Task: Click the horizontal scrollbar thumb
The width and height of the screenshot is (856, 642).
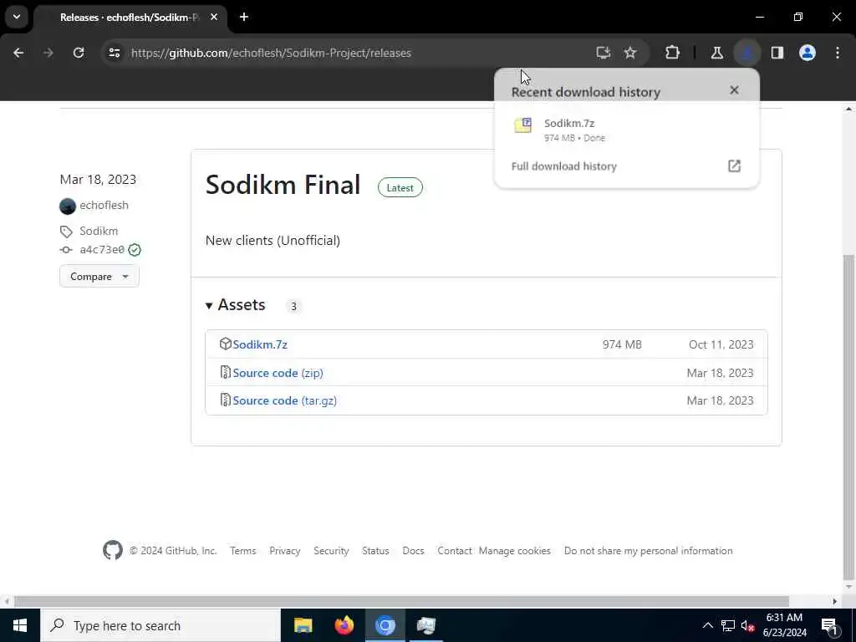Action: [x=401, y=601]
